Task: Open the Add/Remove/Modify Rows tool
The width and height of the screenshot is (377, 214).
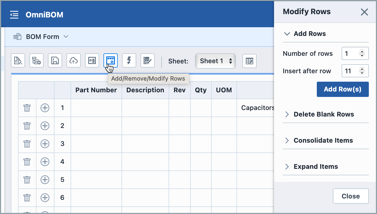Action: tap(111, 60)
